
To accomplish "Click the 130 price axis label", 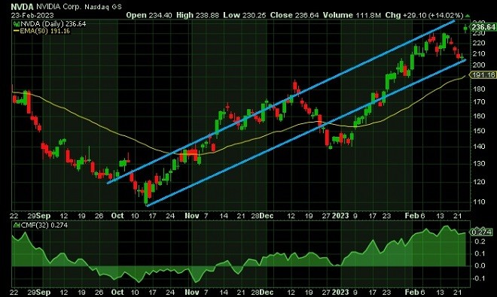I will pyautogui.click(x=479, y=164).
